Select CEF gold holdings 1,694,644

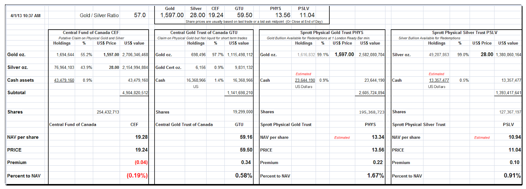[65, 55]
